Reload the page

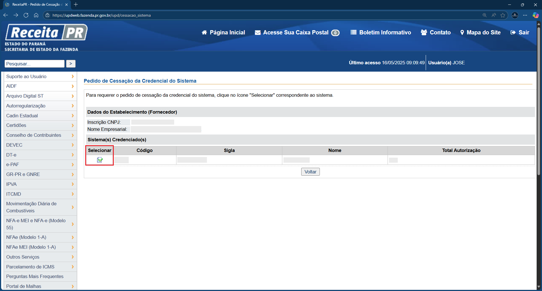(x=26, y=15)
